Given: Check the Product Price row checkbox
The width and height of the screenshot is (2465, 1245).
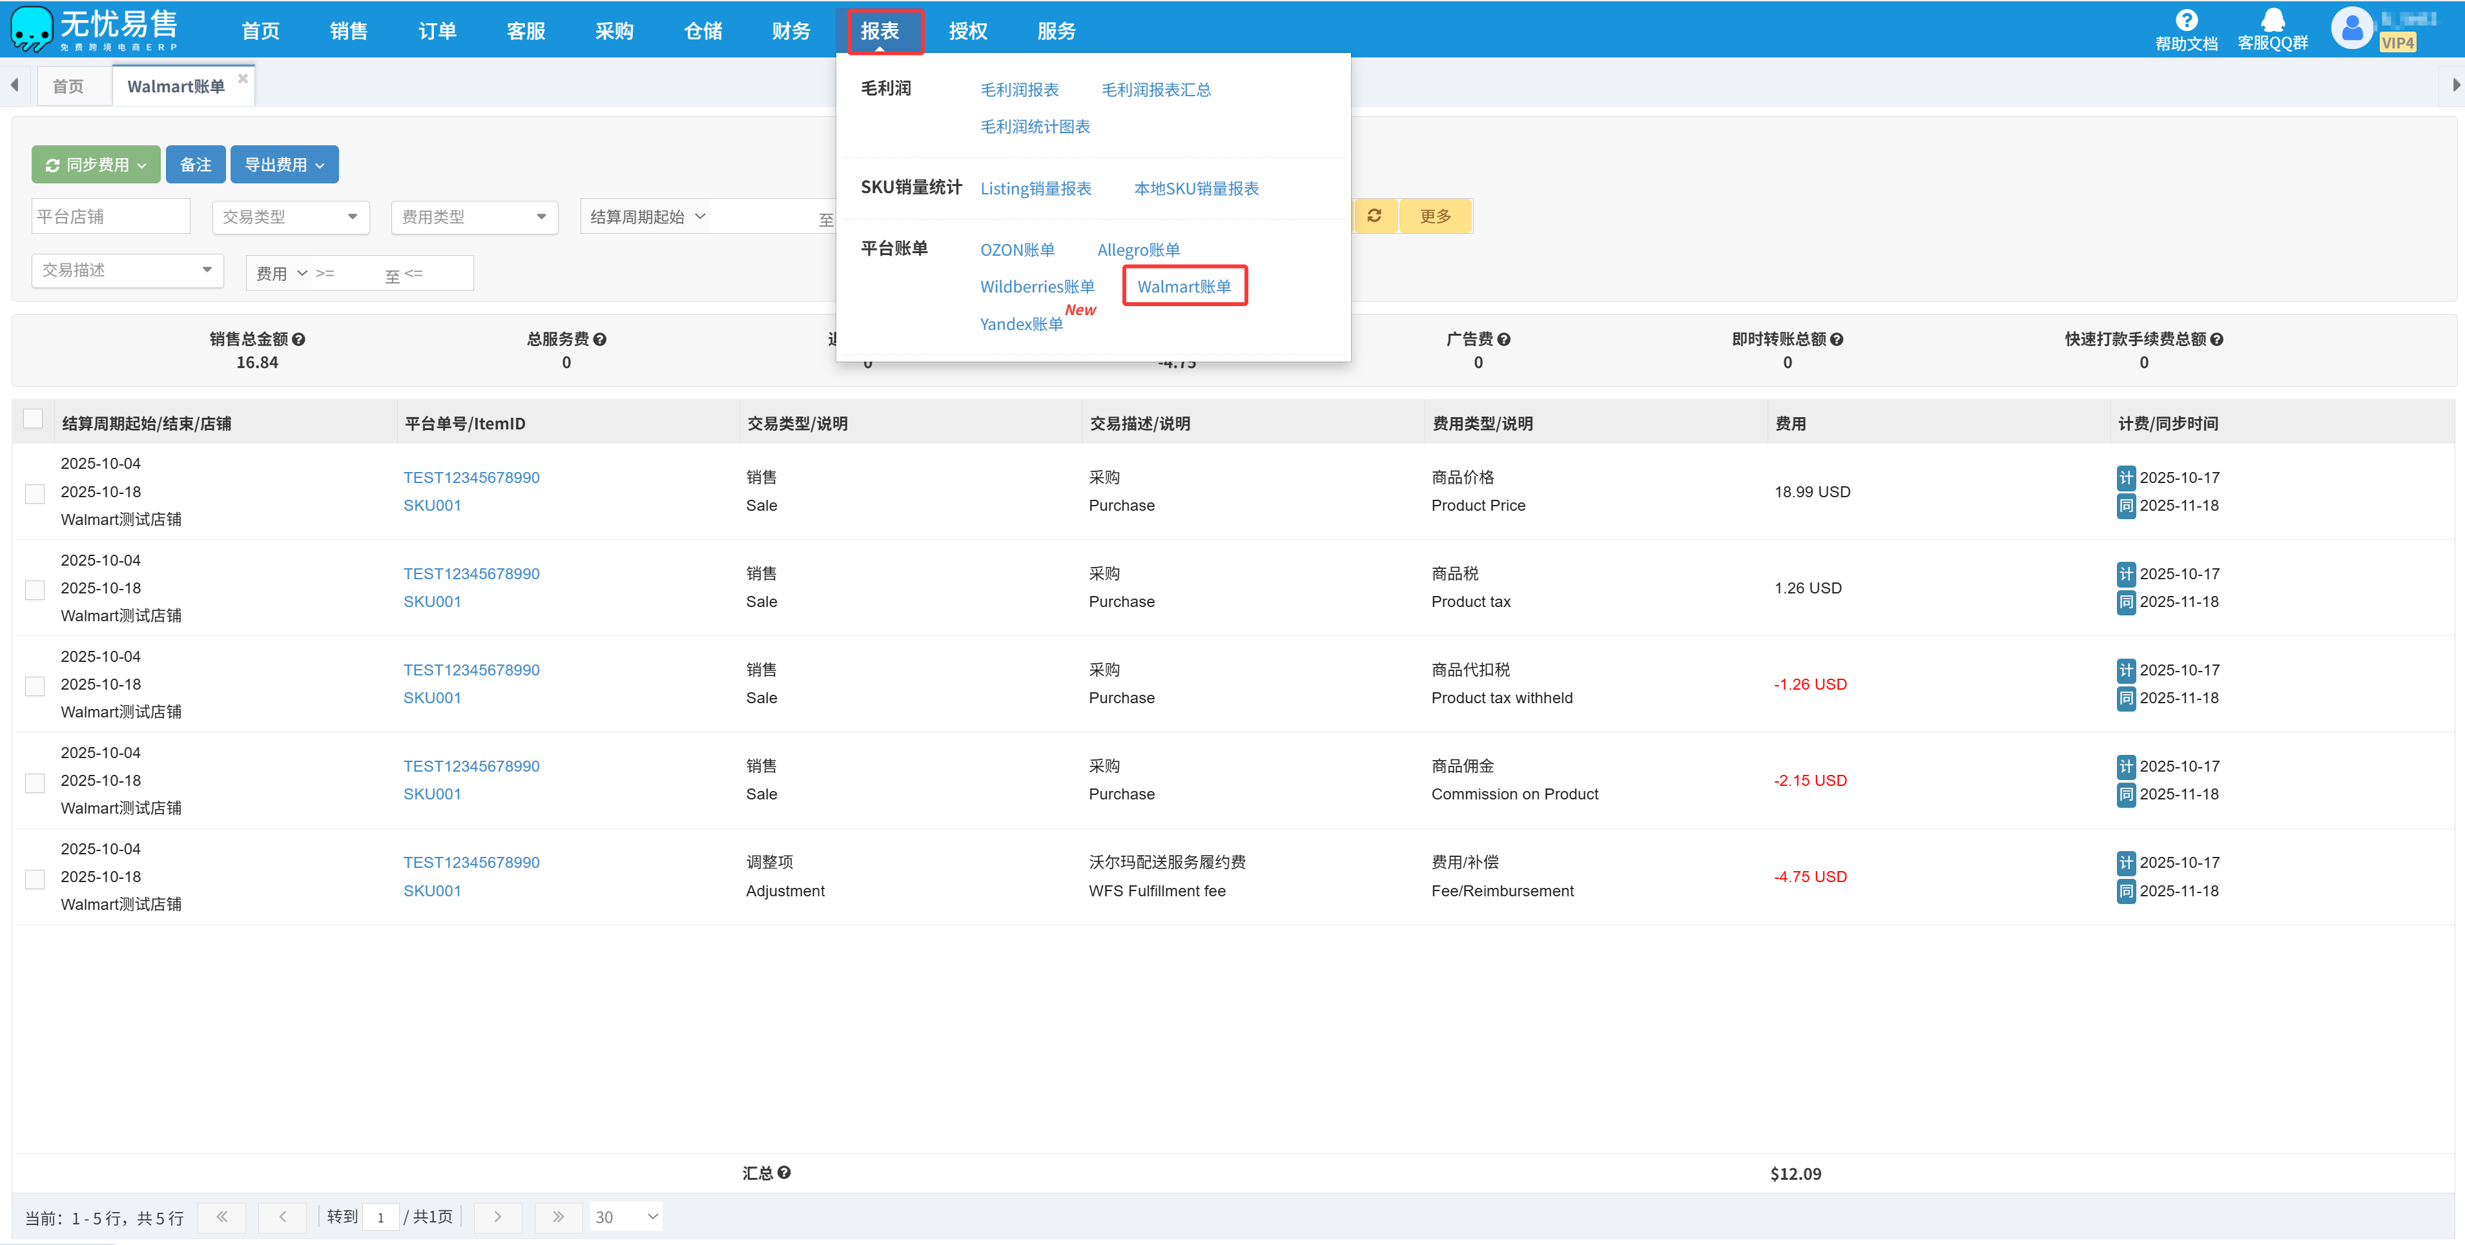Looking at the screenshot, I should (x=34, y=494).
